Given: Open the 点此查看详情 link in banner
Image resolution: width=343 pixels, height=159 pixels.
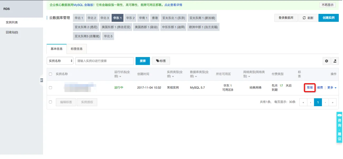Looking at the screenshot, I should click(173, 5).
